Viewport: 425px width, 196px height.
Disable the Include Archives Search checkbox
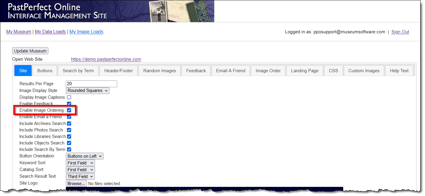click(69, 123)
